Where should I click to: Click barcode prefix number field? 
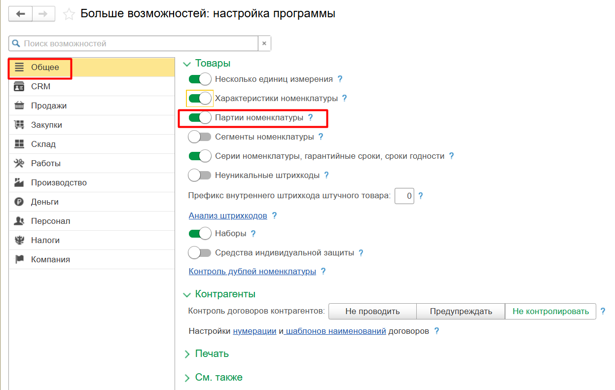click(404, 196)
